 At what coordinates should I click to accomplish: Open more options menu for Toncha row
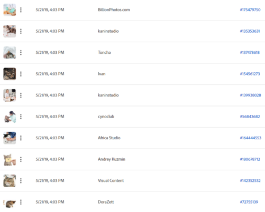pyautogui.click(x=21, y=53)
